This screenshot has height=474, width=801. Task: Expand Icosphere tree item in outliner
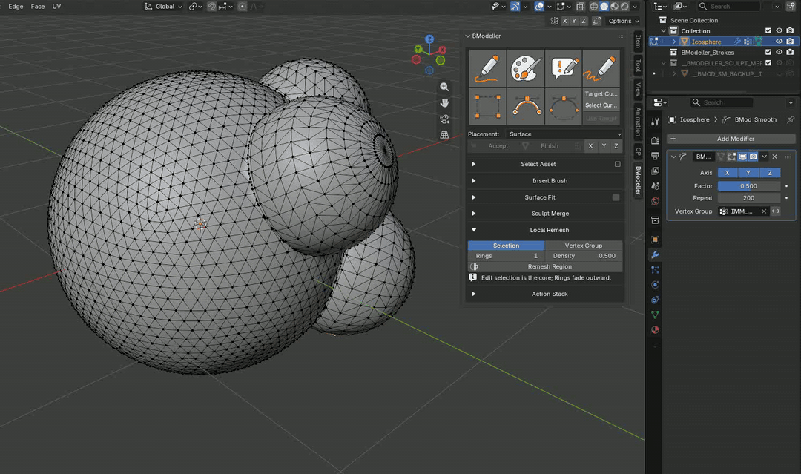click(x=673, y=42)
